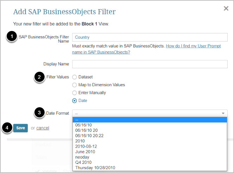
Task: Select the Enter Manually radio button
Action: click(74, 93)
